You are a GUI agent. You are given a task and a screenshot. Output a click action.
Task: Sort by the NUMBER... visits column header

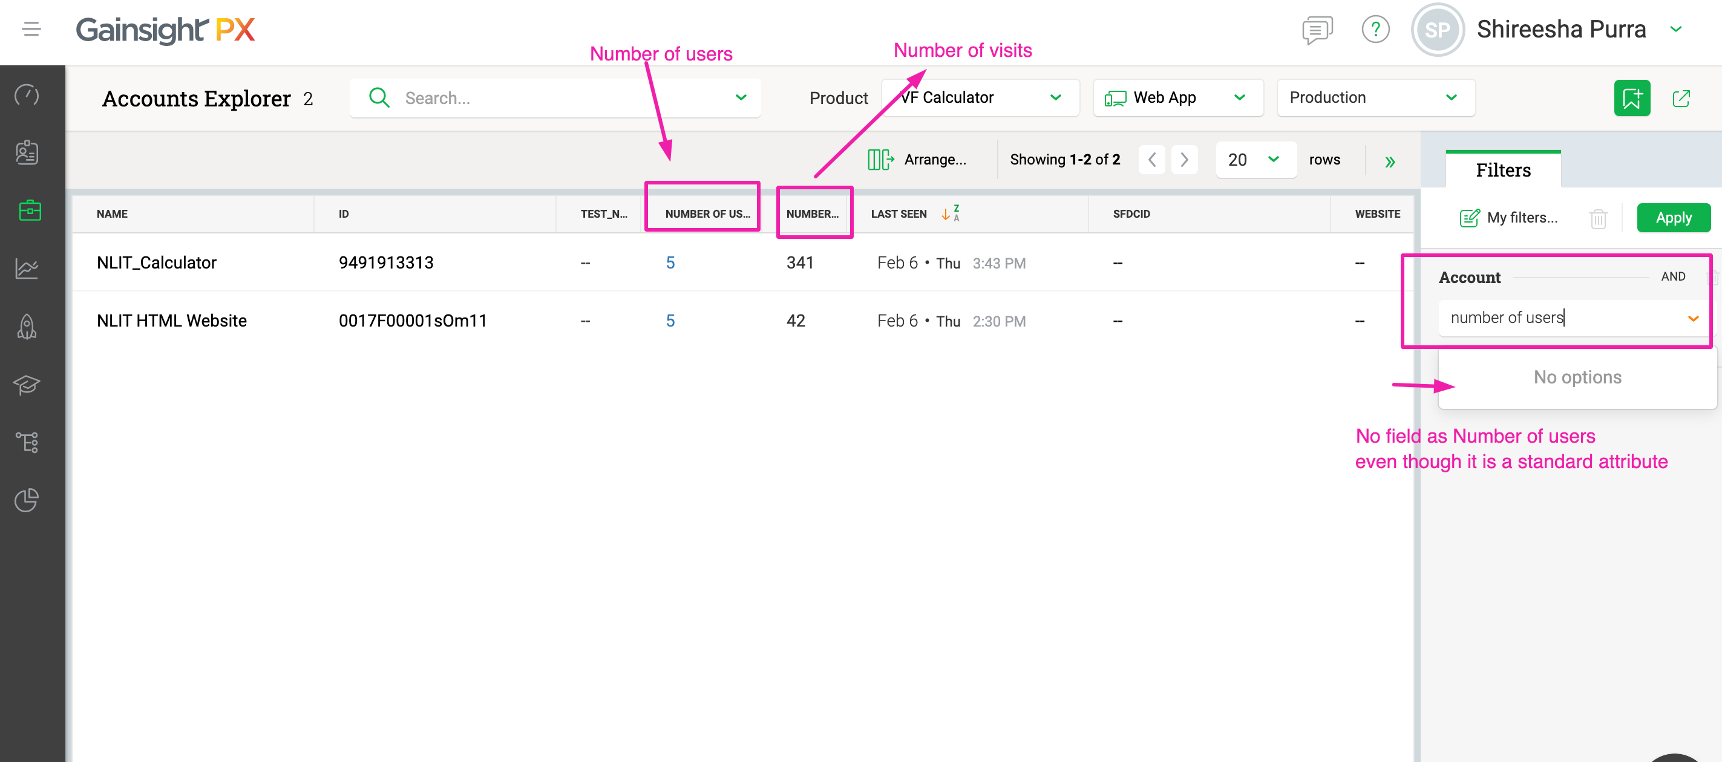click(812, 214)
